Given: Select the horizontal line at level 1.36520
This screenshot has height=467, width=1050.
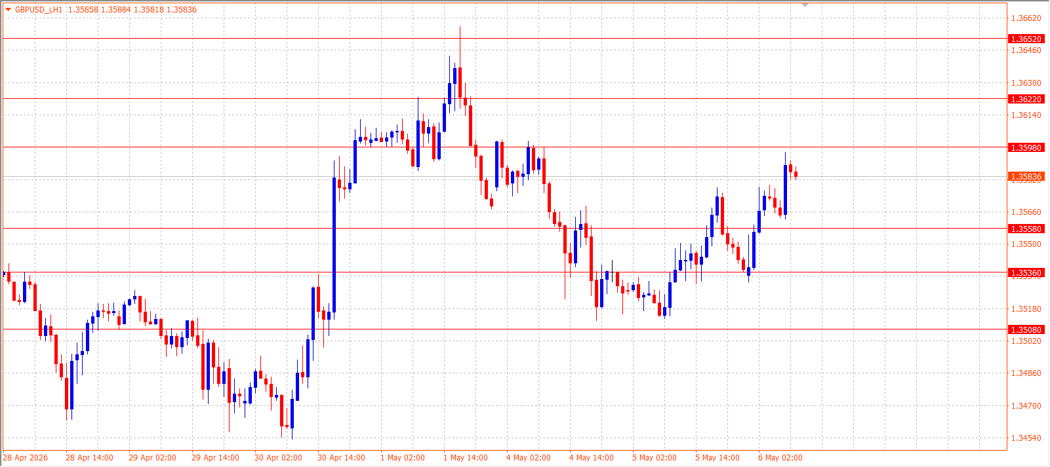Looking at the screenshot, I should [x=505, y=39].
